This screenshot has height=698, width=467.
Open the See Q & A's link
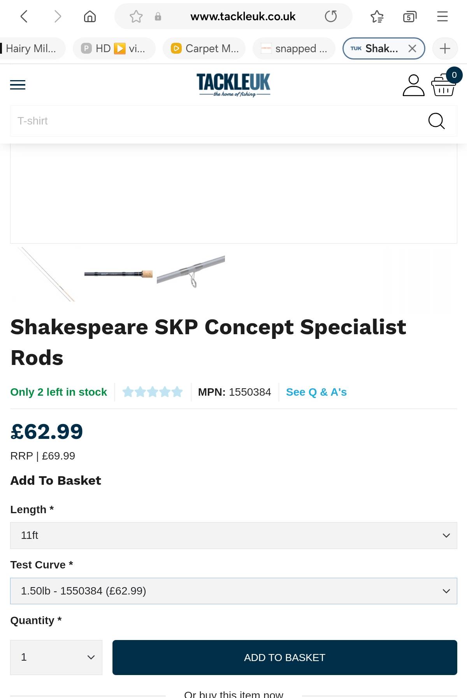coord(316,392)
